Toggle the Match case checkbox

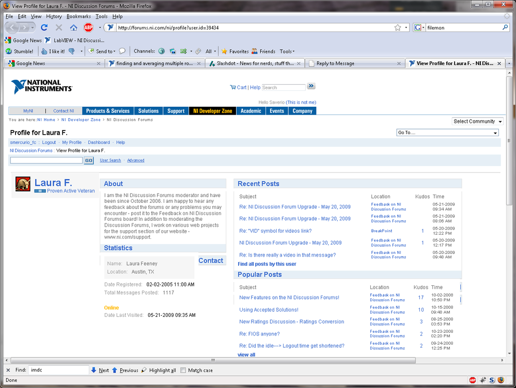pos(183,370)
